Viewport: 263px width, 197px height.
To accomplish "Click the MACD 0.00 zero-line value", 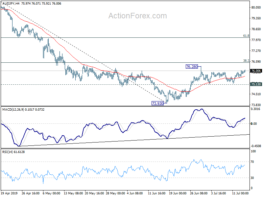I will [253, 124].
